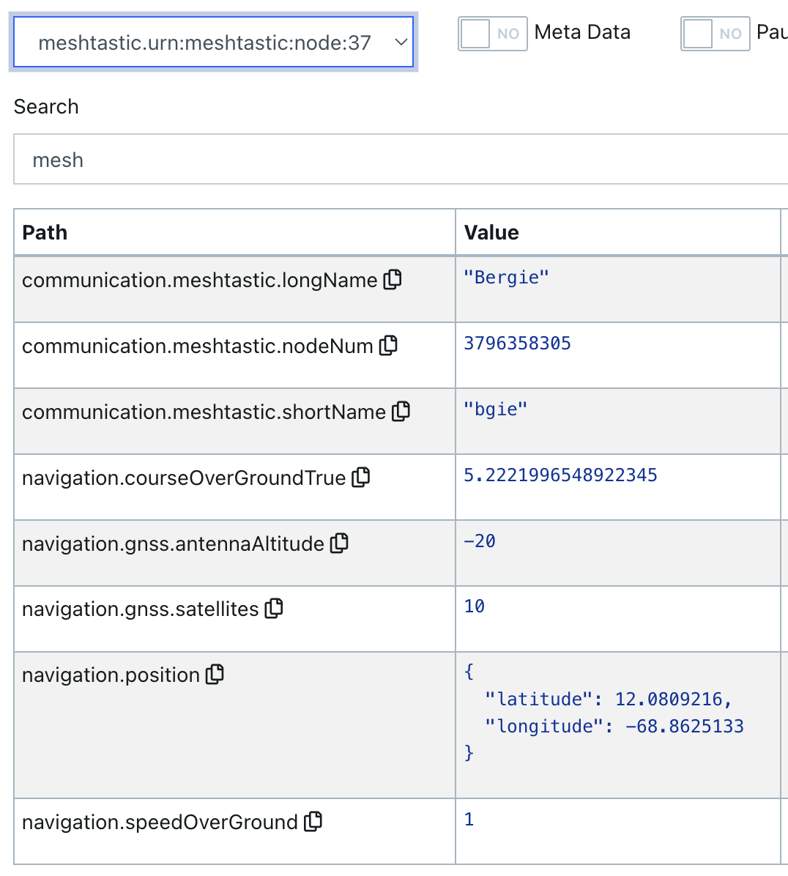Click the Meta Data label text
This screenshot has height=876, width=788.
[x=582, y=32]
